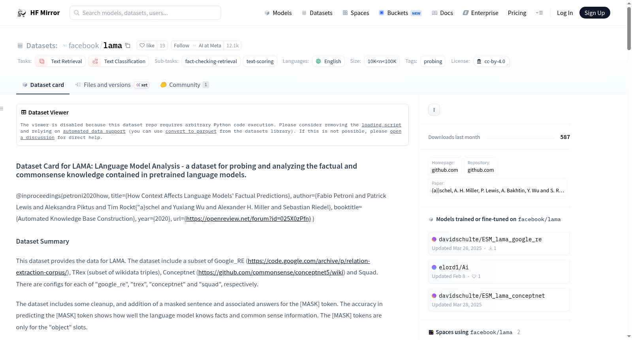Open the 12.1k followers count
Image resolution: width=632 pixels, height=340 pixels.
233,45
